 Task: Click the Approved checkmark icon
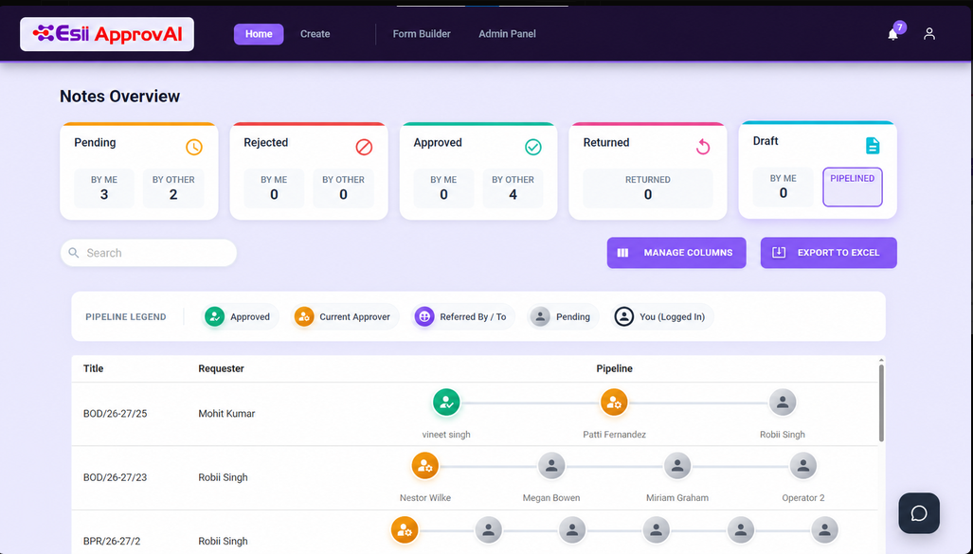(x=533, y=147)
